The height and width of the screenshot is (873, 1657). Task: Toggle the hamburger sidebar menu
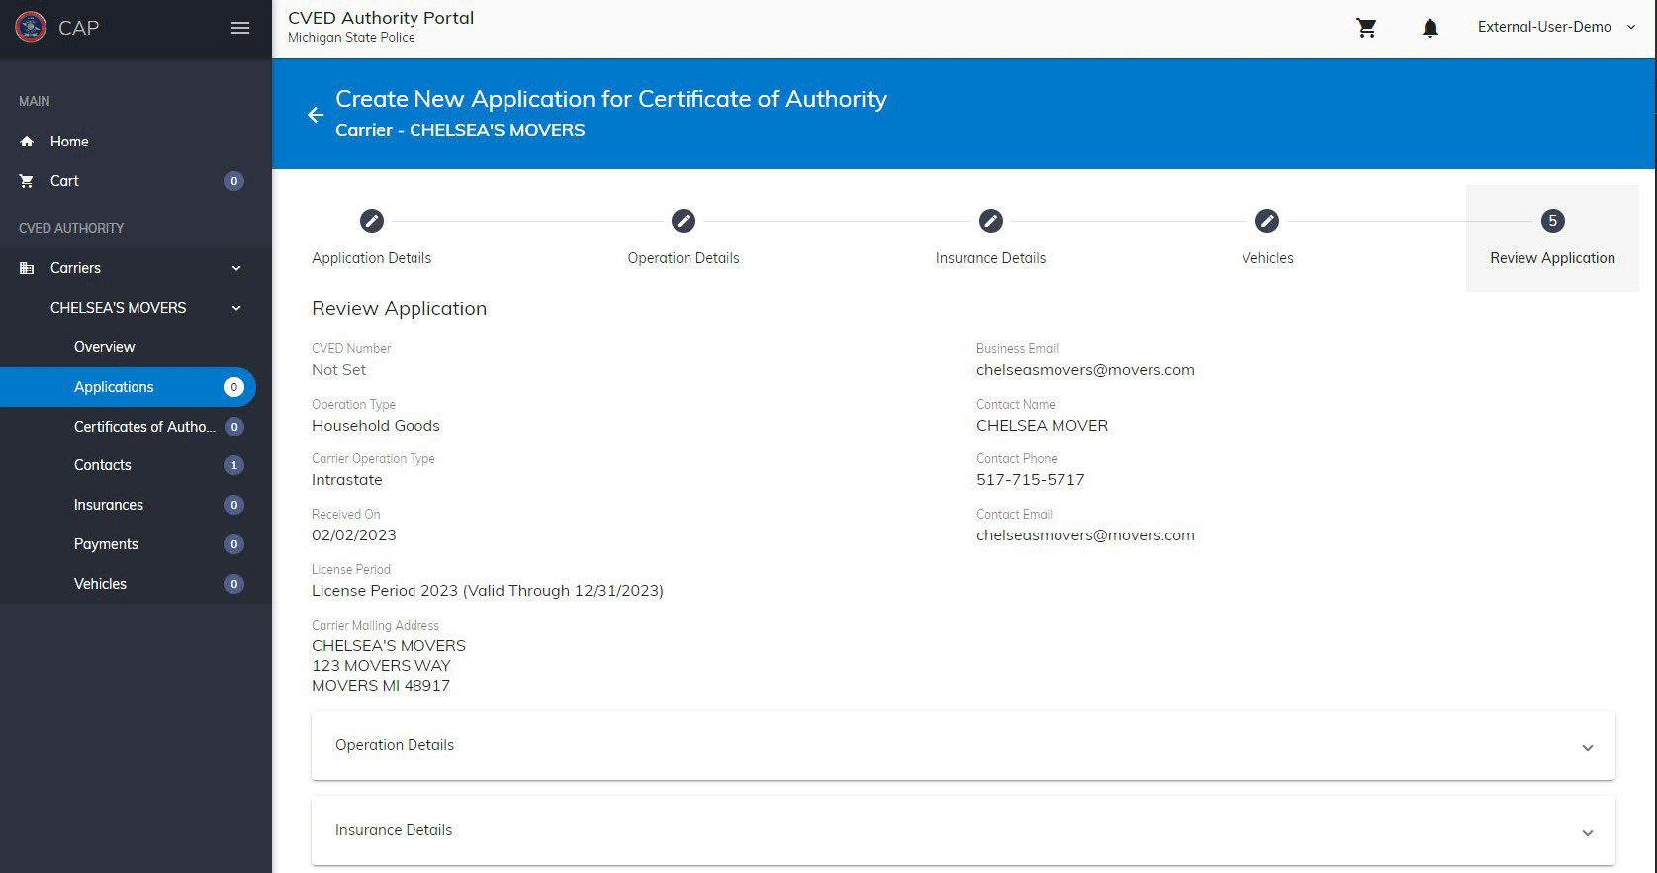point(240,28)
